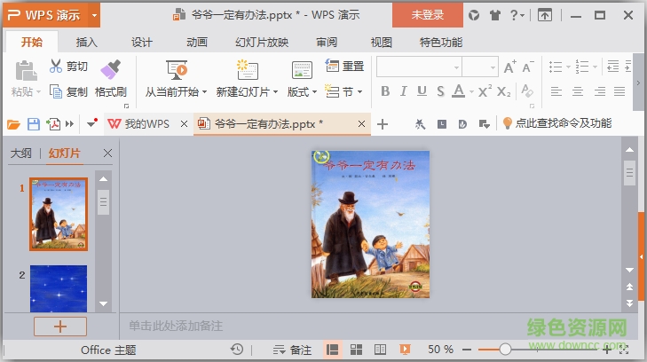The width and height of the screenshot is (647, 362).
Task: Open font color dropdown arrow
Action: coord(471,91)
